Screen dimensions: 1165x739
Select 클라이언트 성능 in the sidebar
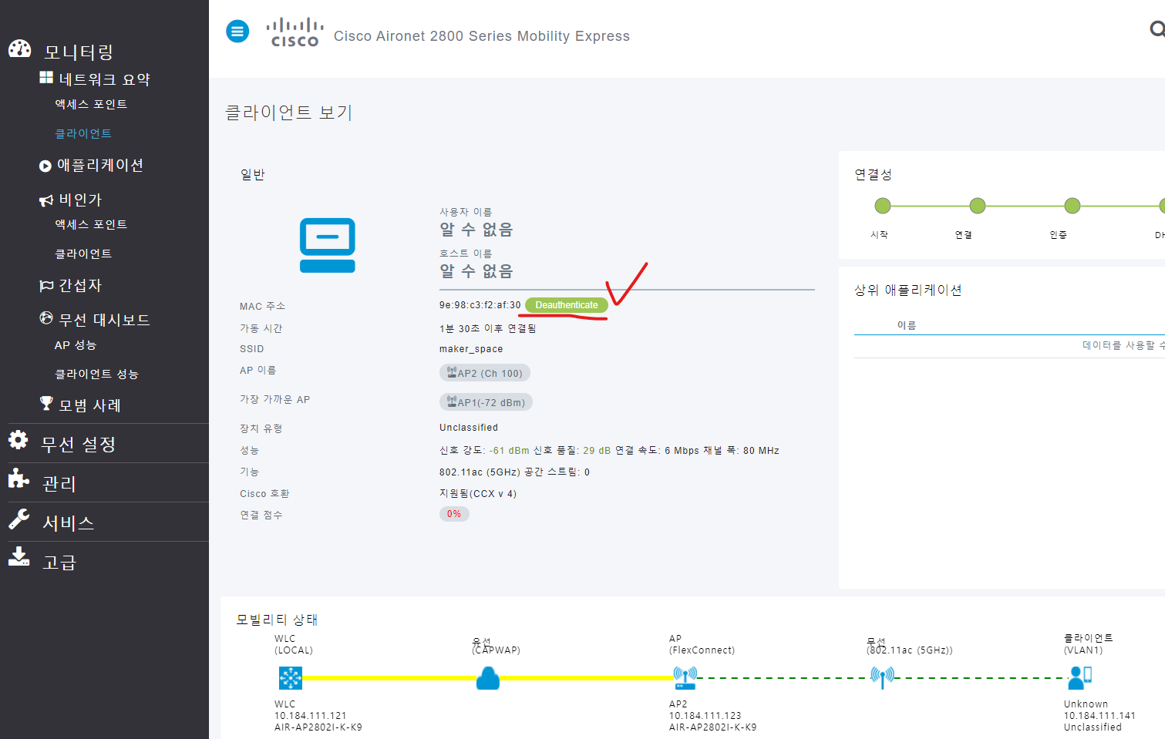click(x=96, y=374)
